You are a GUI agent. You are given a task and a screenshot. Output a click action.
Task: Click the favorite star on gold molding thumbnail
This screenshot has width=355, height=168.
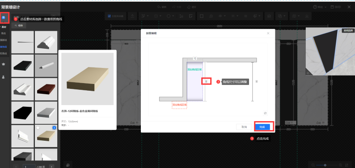38,128
